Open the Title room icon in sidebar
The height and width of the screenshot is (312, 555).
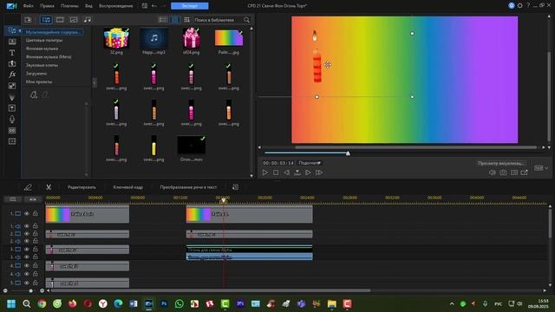(x=12, y=53)
